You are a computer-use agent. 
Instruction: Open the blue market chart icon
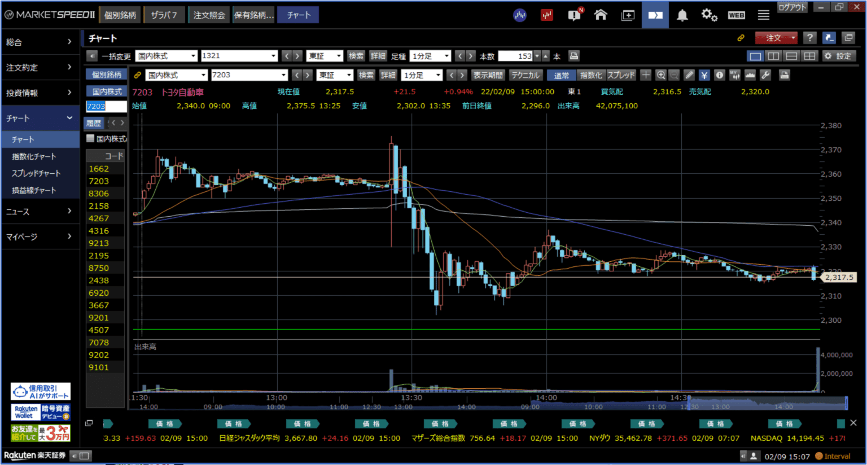520,15
